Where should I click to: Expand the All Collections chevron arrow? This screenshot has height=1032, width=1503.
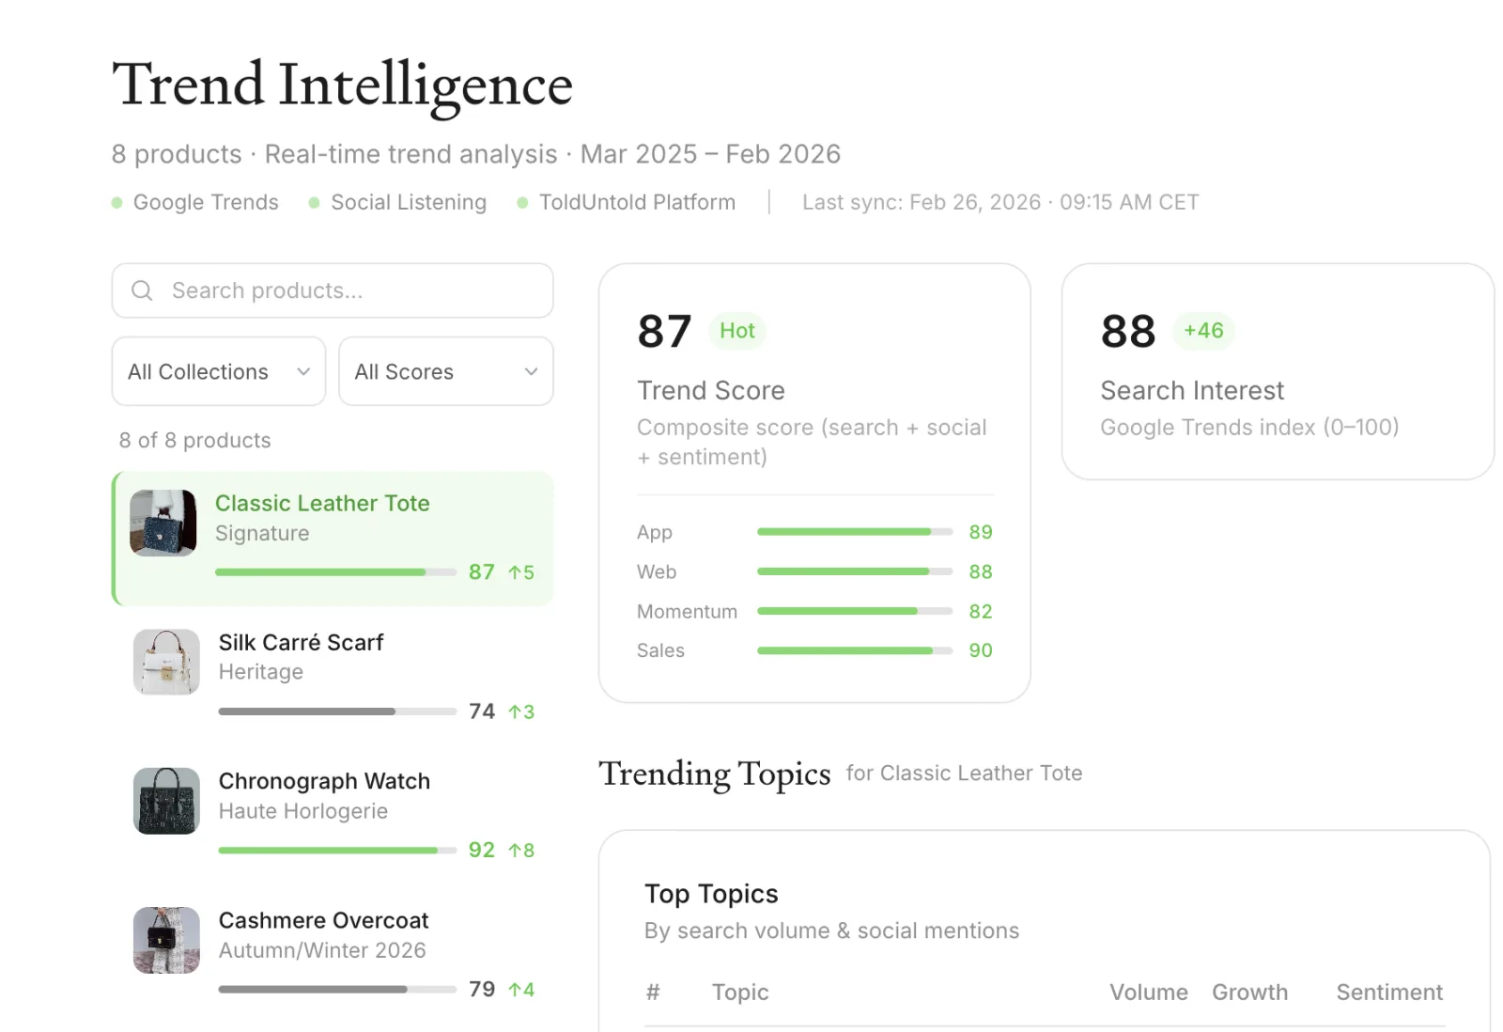pos(302,371)
